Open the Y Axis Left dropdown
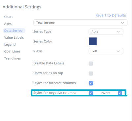The height and width of the screenshot is (121, 132). [x=106, y=51]
